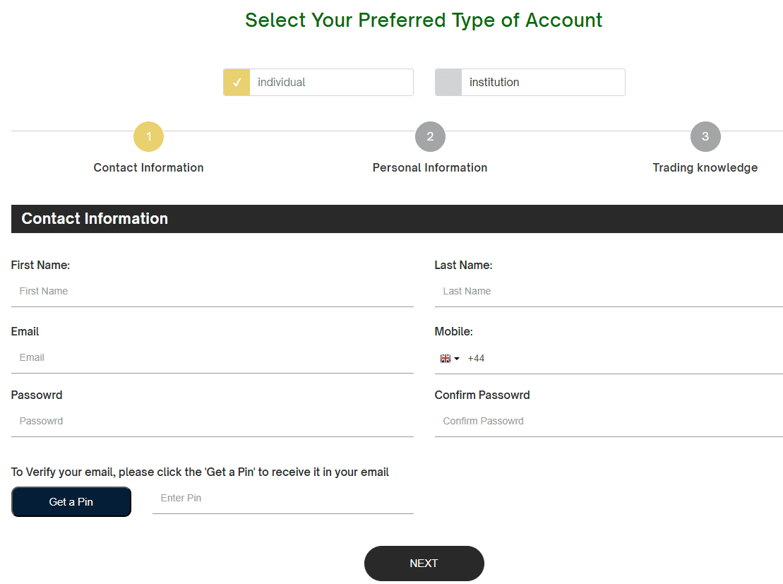Viewport: 783px width, 584px height.
Task: Open the country code dropdown
Action: point(449,358)
